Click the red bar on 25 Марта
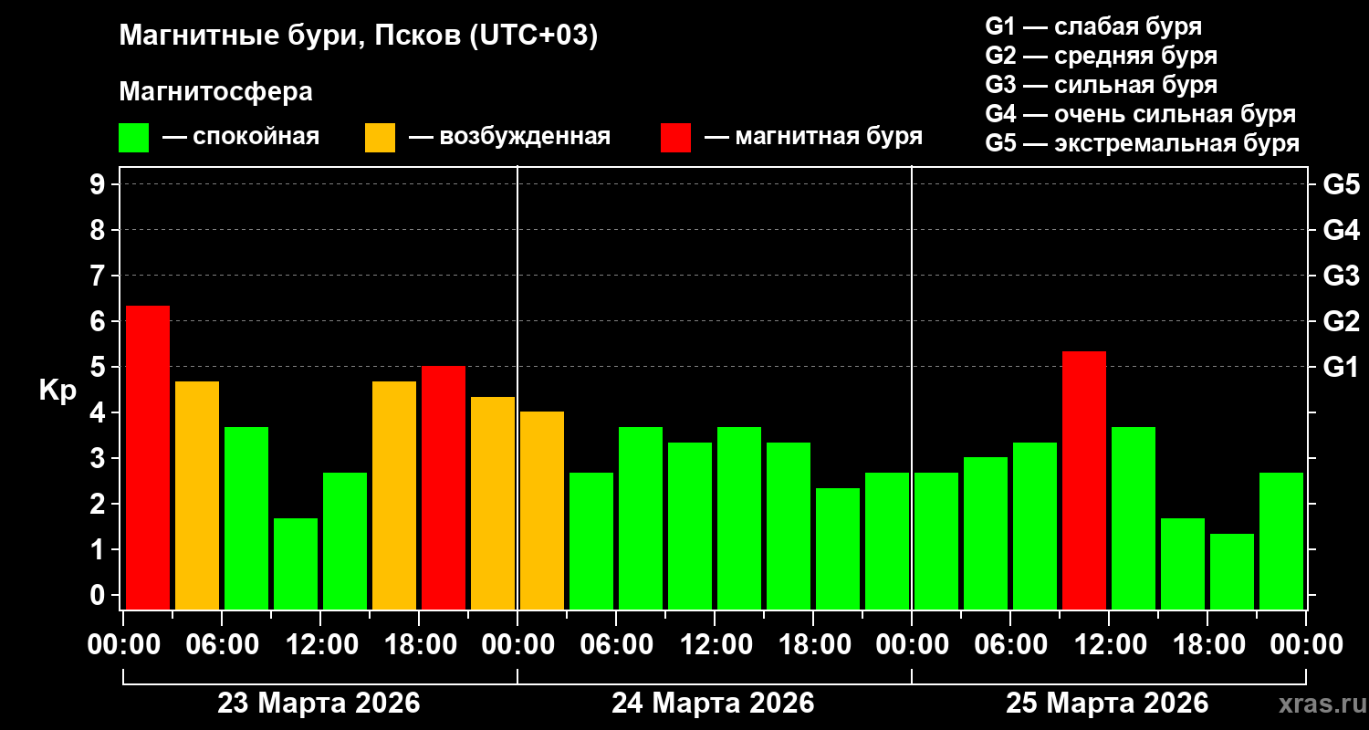Image resolution: width=1369 pixels, height=730 pixels. pyautogui.click(x=1084, y=480)
